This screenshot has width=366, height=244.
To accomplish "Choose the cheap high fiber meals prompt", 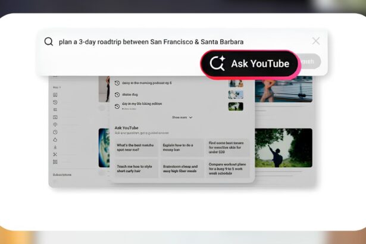I will pyautogui.click(x=182, y=169).
